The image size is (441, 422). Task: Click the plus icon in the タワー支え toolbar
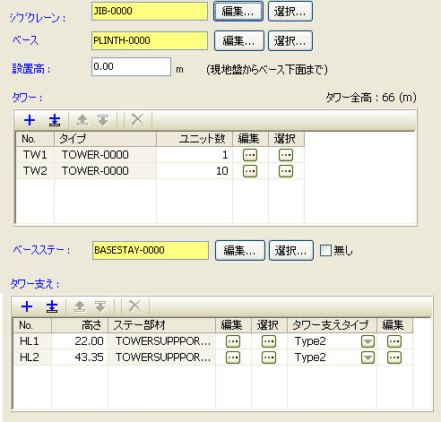27,306
